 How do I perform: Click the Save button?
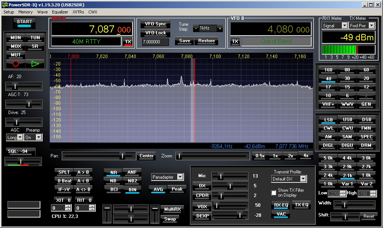[x=184, y=41]
